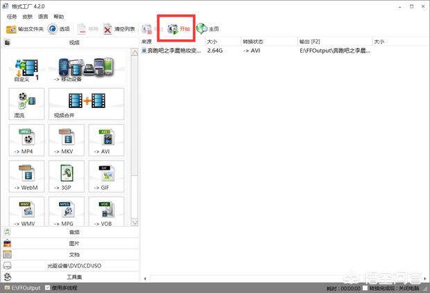Open the 任务 menu
The image size is (430, 293).
[x=12, y=16]
